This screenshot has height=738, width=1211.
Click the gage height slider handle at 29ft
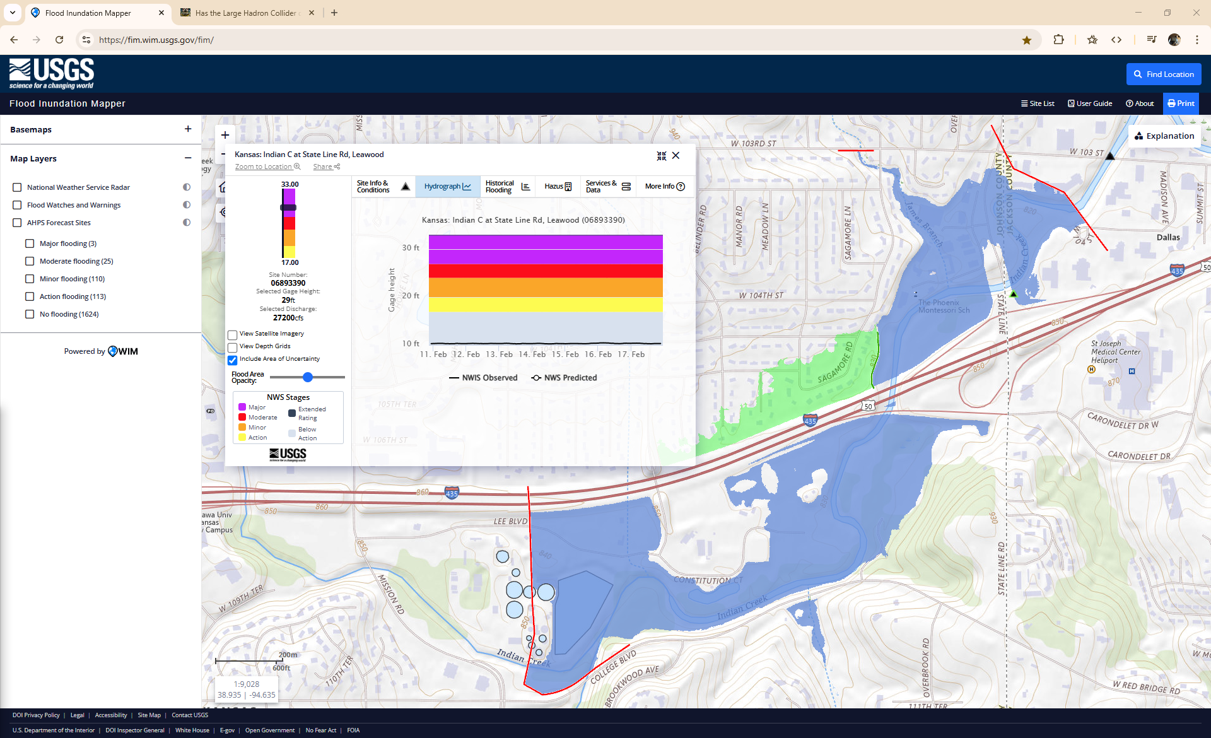click(x=288, y=208)
